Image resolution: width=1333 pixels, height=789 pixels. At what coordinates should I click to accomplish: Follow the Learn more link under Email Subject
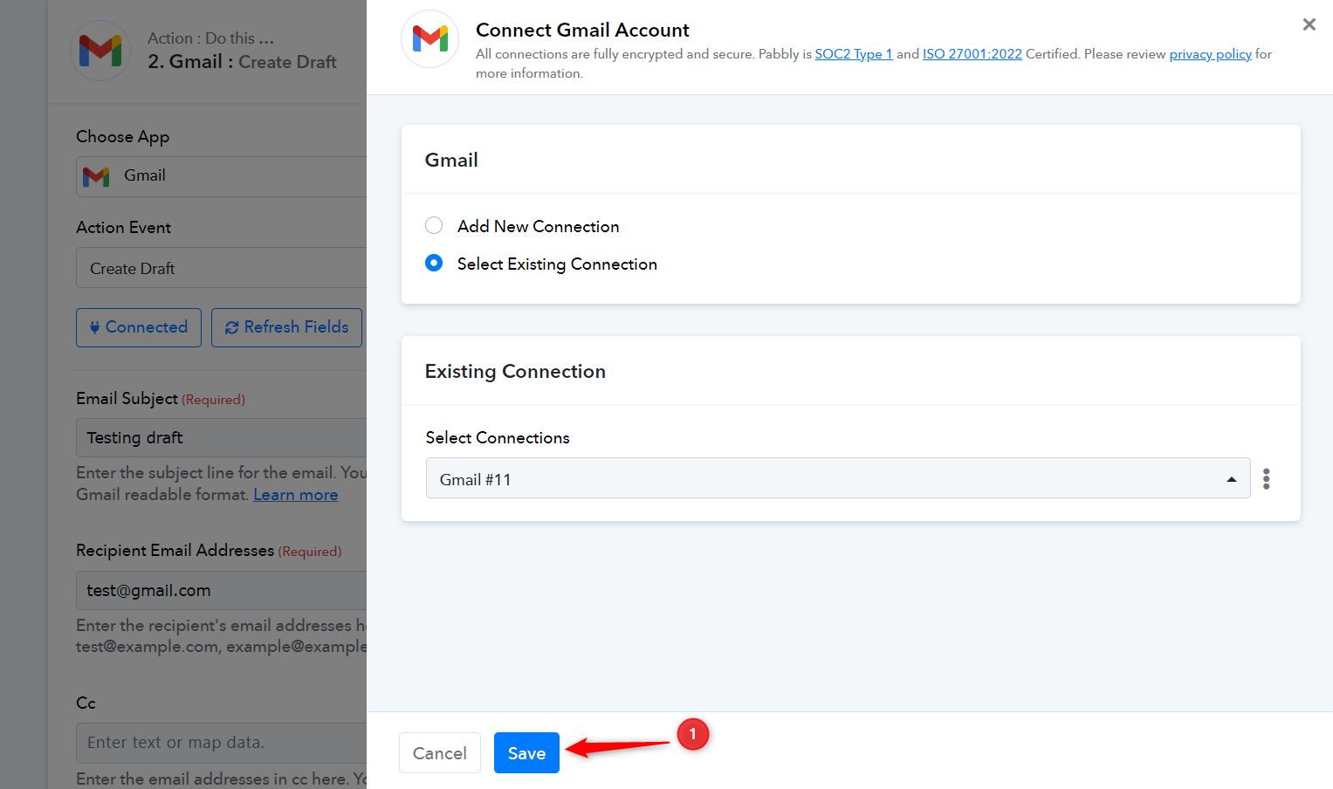pos(296,495)
